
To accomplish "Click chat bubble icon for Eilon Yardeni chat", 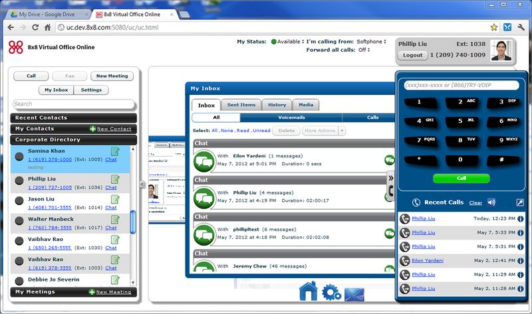I will [x=204, y=161].
